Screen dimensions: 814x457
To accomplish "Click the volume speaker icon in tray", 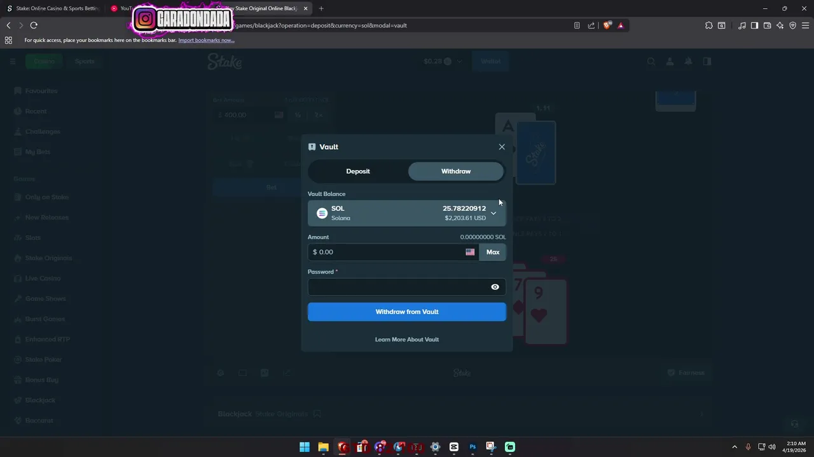I will [772, 447].
